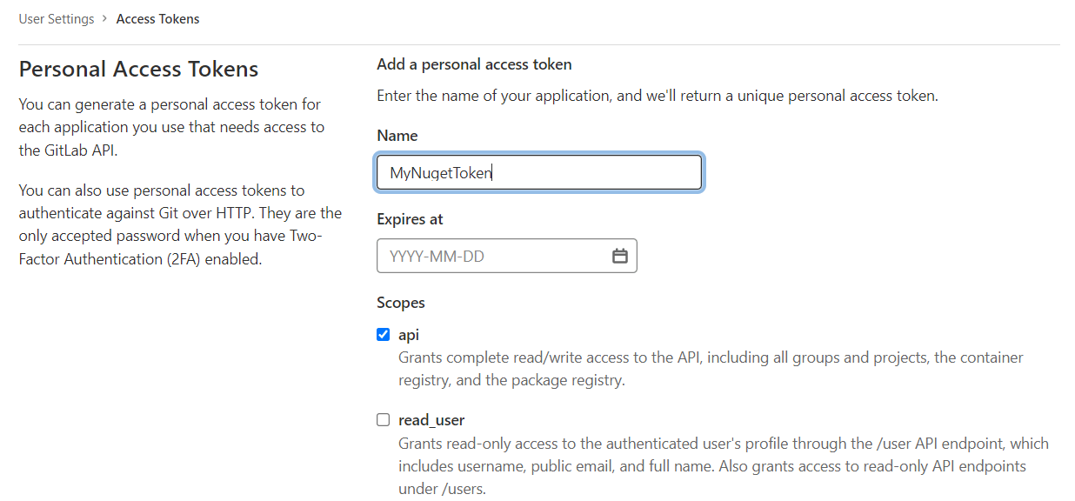The width and height of the screenshot is (1075, 501).
Task: Open the calendar date picker icon
Action: 620,255
